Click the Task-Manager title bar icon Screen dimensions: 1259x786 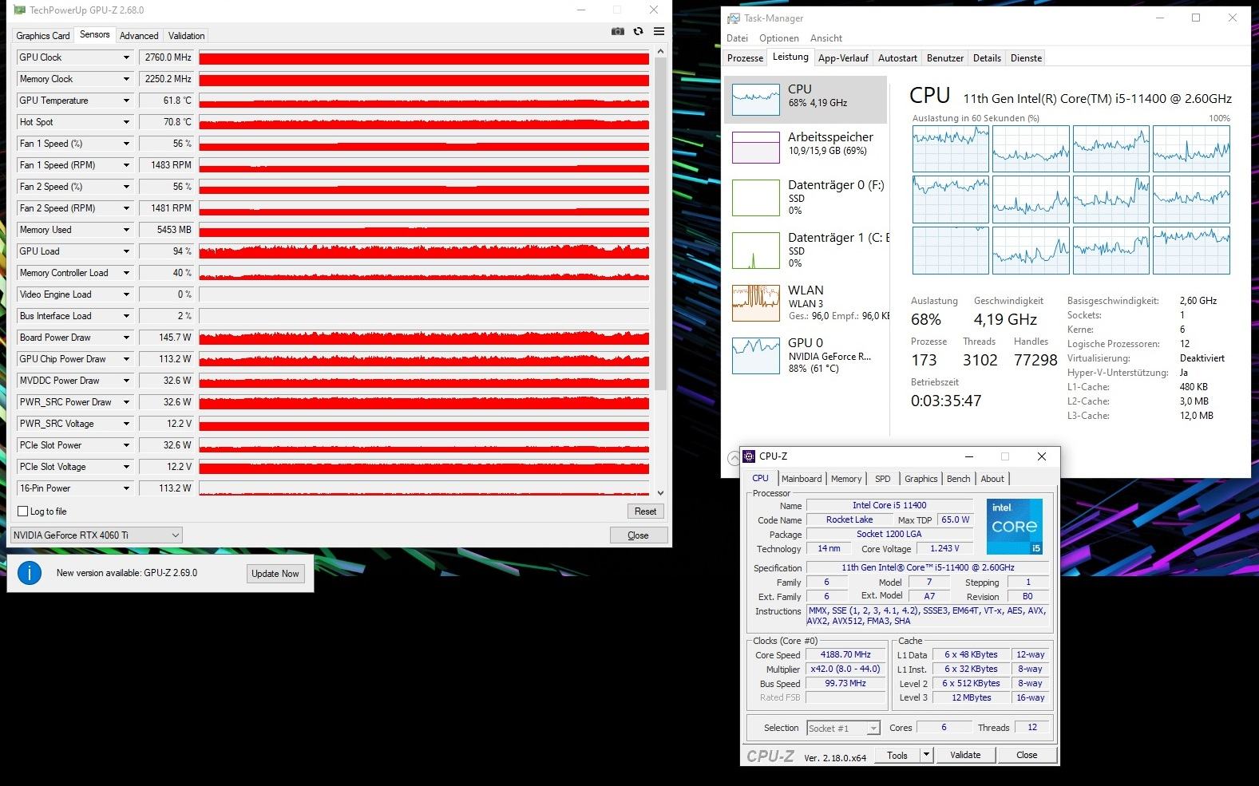tap(733, 18)
